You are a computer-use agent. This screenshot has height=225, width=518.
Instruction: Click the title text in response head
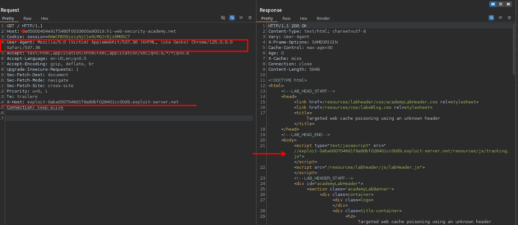[373, 118]
